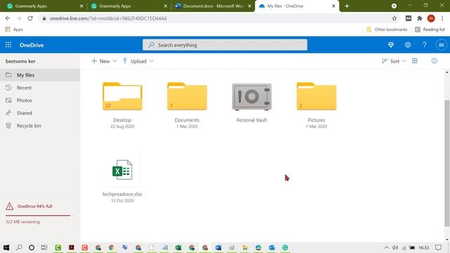Click the bestvoms ker account name

pyautogui.click(x=20, y=61)
